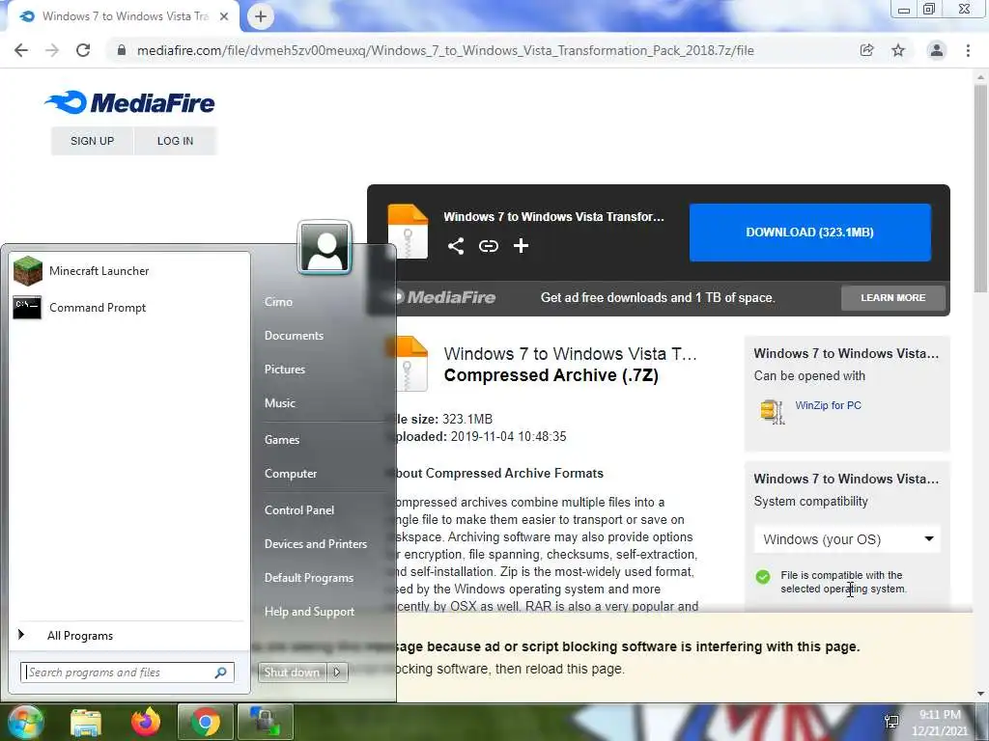Click the share icon under file name
The height and width of the screenshot is (741, 989).
tap(456, 246)
